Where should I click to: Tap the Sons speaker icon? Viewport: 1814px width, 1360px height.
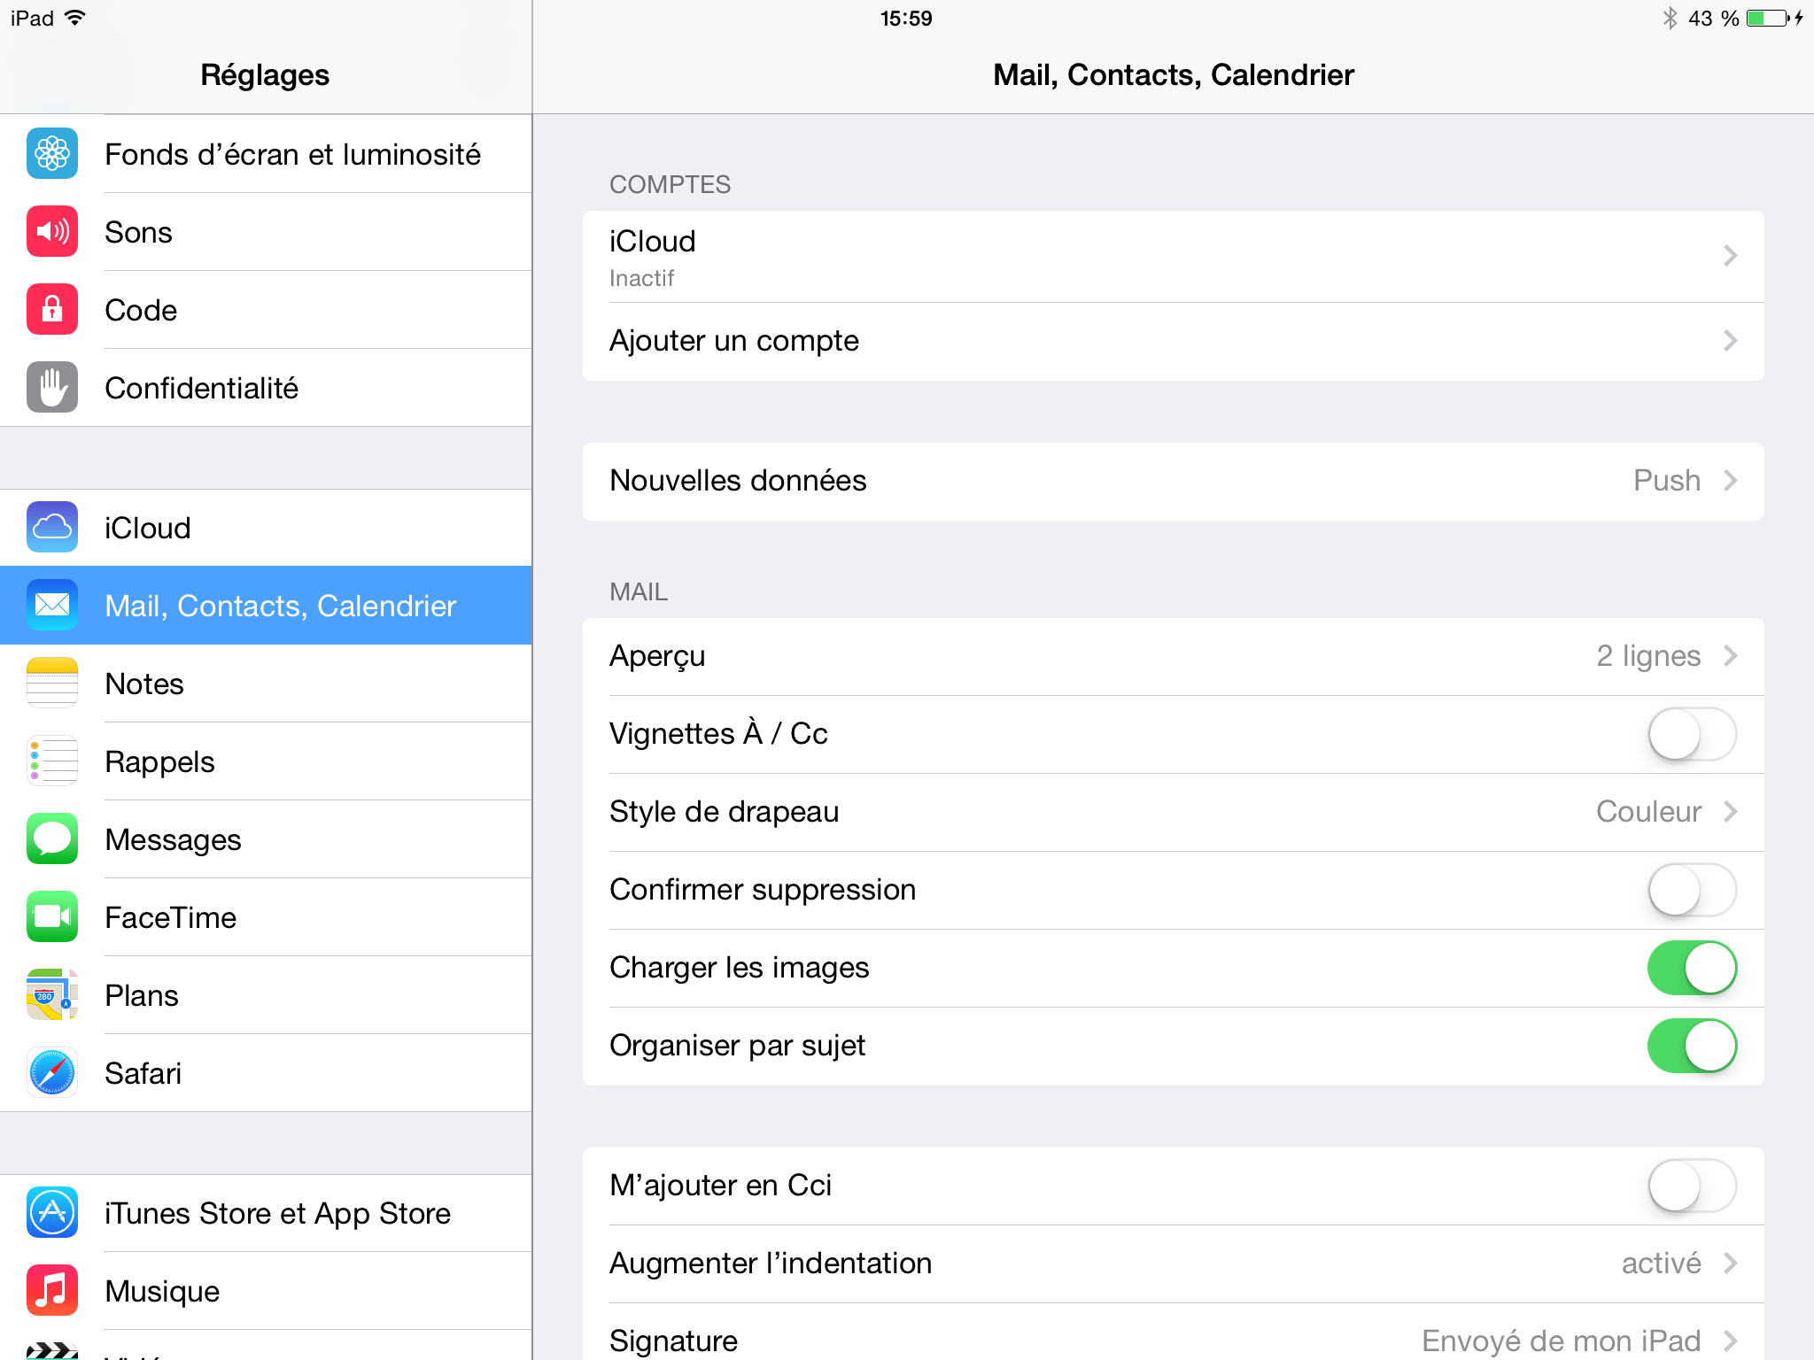(x=52, y=232)
